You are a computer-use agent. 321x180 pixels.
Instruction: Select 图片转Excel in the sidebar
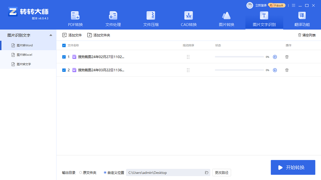coord(24,55)
